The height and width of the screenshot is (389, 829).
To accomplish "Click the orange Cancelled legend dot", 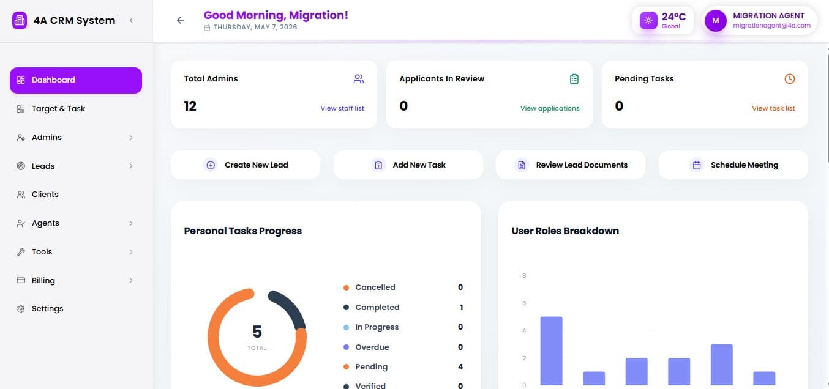I will coord(346,287).
